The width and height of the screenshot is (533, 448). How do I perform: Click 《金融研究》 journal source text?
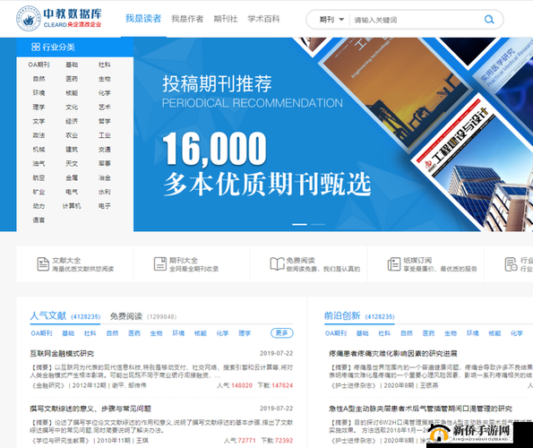48,385
